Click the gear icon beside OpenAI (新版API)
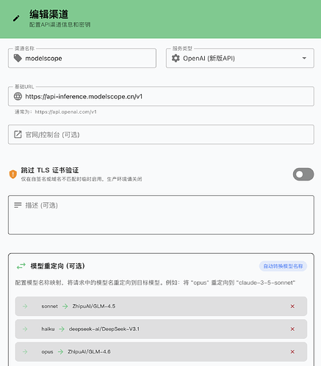 pyautogui.click(x=176, y=58)
